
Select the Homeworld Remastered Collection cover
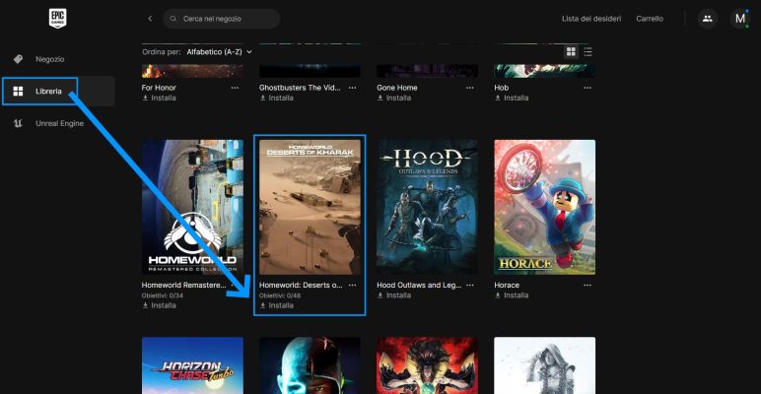[x=192, y=207]
